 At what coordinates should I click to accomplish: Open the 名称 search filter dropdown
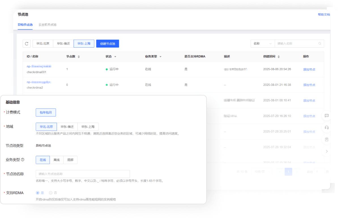coord(262,43)
